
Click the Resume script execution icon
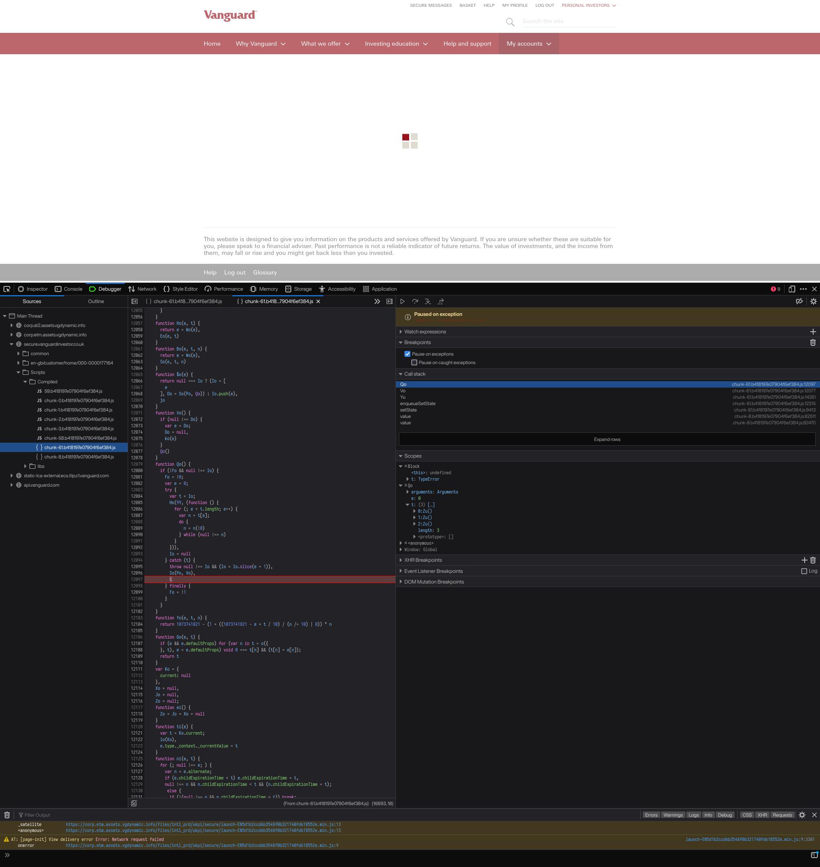tap(402, 301)
